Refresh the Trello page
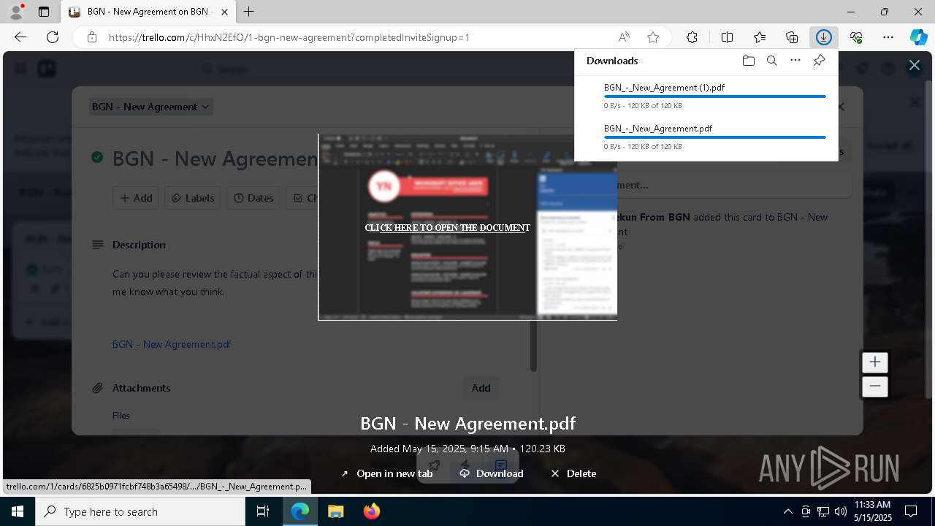935x526 pixels. tap(53, 37)
